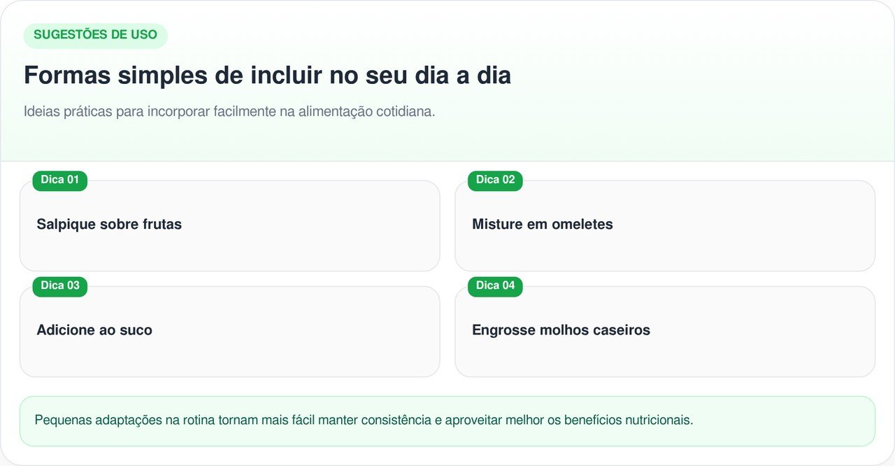Click the 'SUGESTÕES DE USO' badge
Image resolution: width=895 pixels, height=466 pixels.
[x=95, y=35]
